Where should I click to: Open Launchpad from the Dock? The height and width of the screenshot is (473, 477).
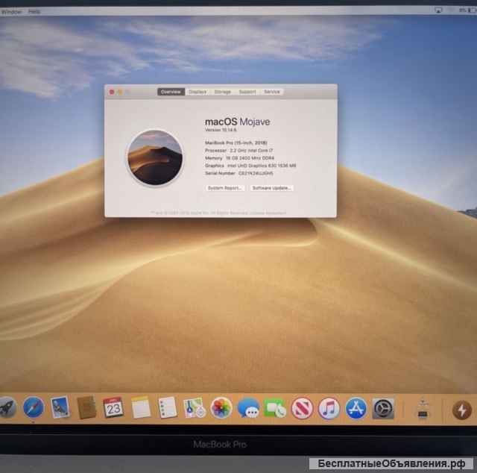7,407
